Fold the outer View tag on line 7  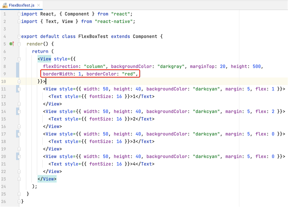[x=19, y=59]
